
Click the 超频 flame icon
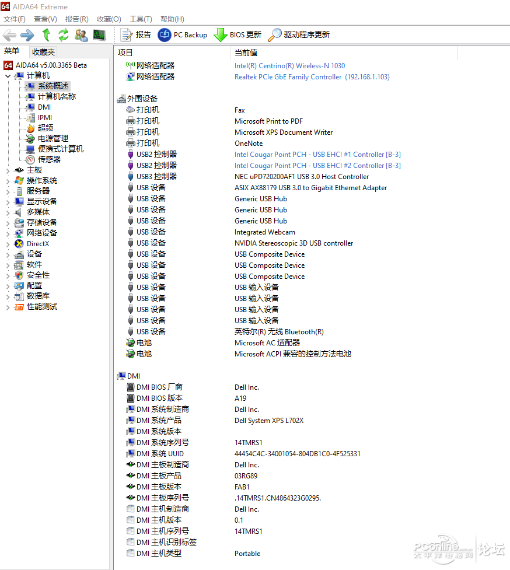pyautogui.click(x=30, y=128)
